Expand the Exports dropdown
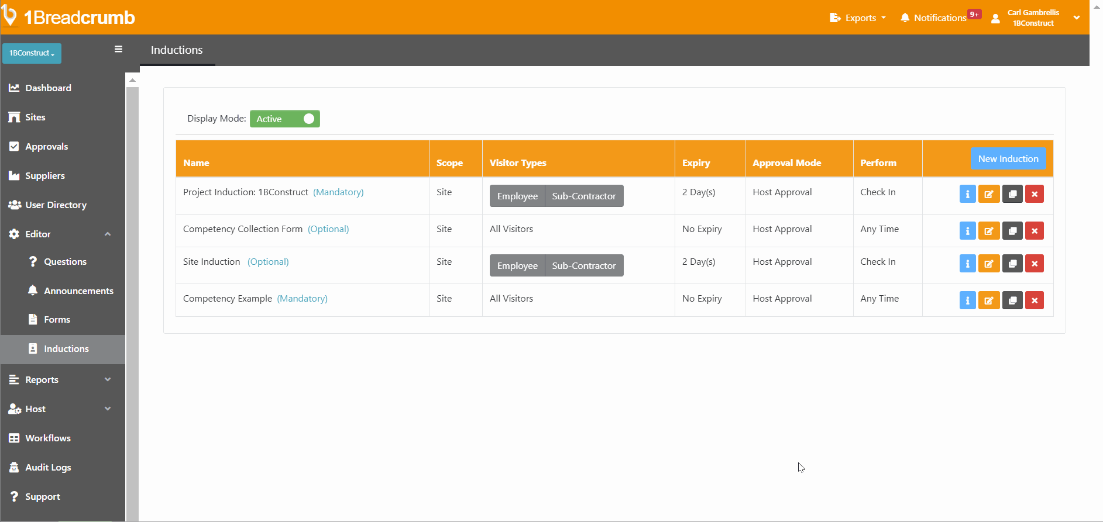 pos(858,18)
